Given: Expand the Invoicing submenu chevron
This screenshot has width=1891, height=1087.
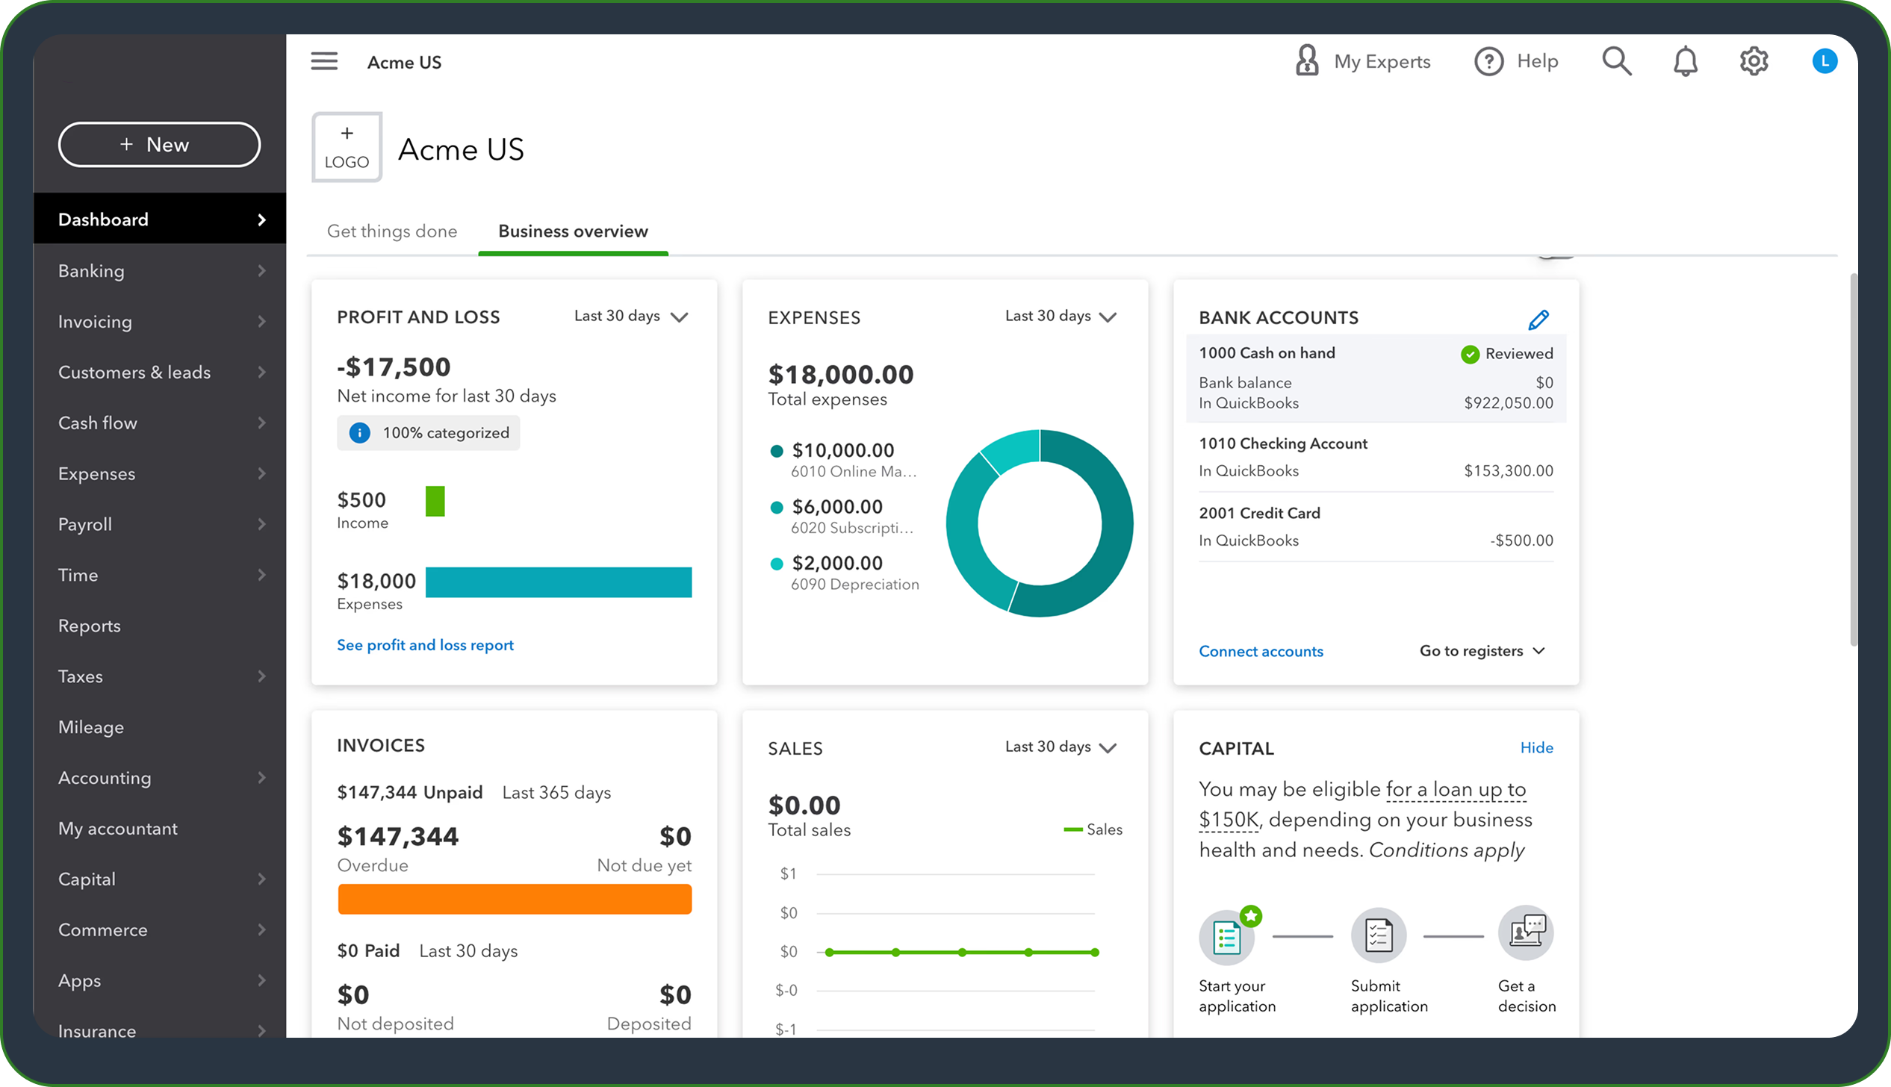Looking at the screenshot, I should coord(261,322).
